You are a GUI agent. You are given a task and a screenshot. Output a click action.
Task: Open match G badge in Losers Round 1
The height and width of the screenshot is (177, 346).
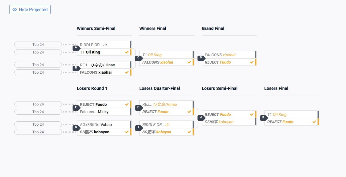coord(76,127)
